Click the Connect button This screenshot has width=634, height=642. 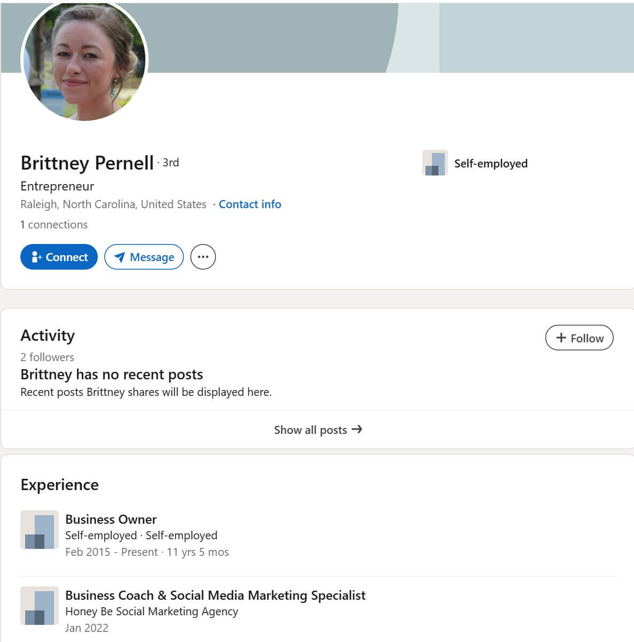(x=59, y=257)
